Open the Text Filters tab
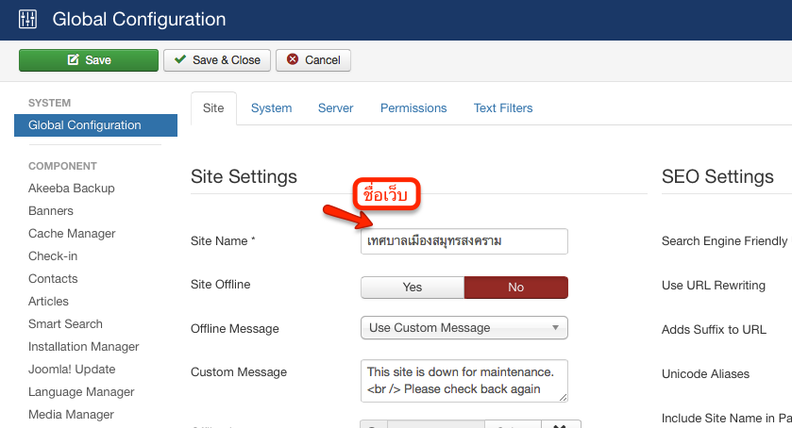Image resolution: width=792 pixels, height=428 pixels. [x=503, y=108]
